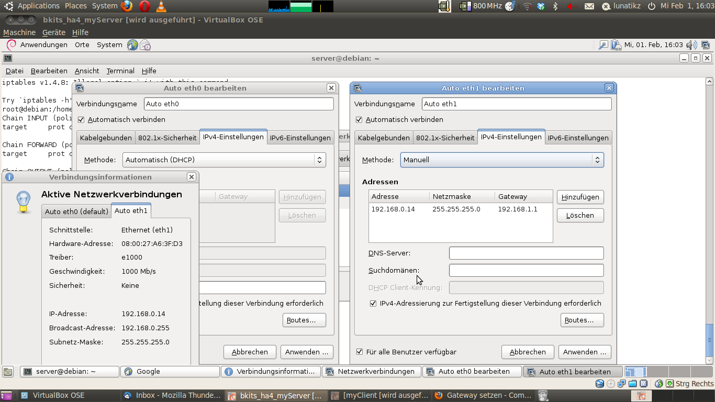Switch to Netzwerkverbindungen in guest taskbar
715x402 pixels.
click(372, 371)
